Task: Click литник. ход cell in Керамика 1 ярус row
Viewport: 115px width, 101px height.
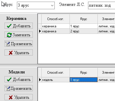Action: (x=106, y=26)
